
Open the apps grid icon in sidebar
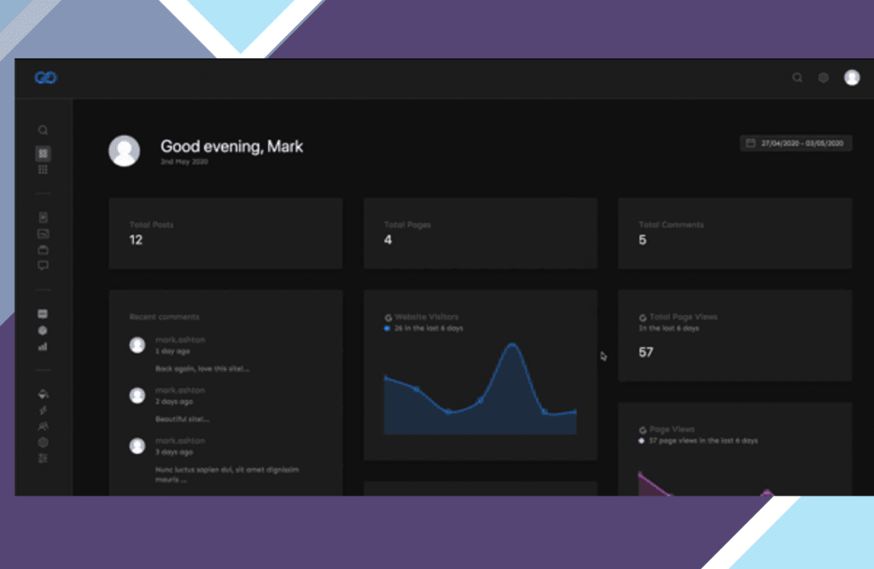coord(43,169)
